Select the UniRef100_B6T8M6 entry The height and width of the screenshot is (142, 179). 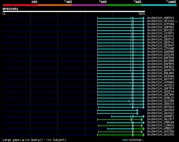click(x=161, y=61)
